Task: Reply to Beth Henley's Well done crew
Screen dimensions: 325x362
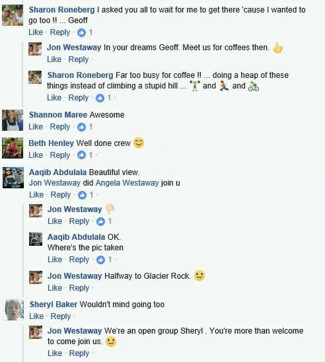Action: point(60,155)
